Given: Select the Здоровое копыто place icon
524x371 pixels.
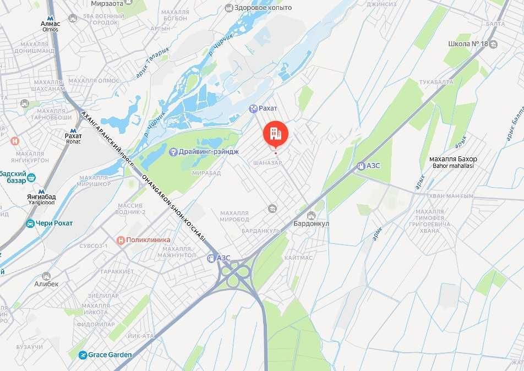Looking at the screenshot, I should click(x=229, y=8).
